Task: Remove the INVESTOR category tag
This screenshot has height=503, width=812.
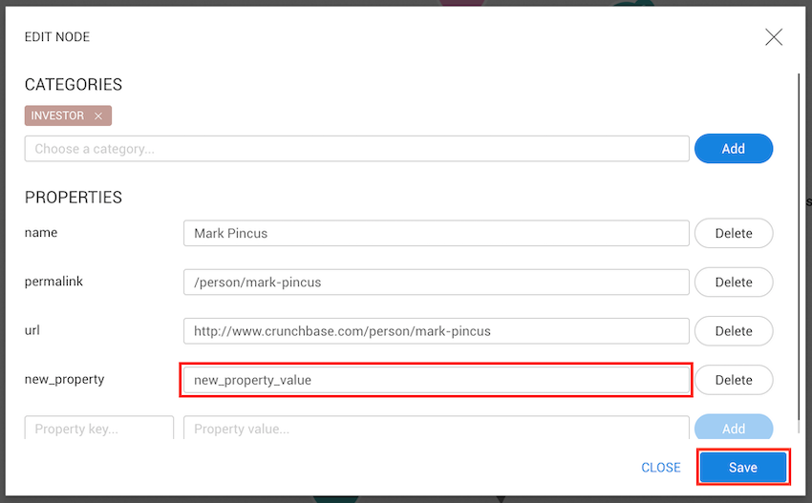Action: (x=98, y=116)
